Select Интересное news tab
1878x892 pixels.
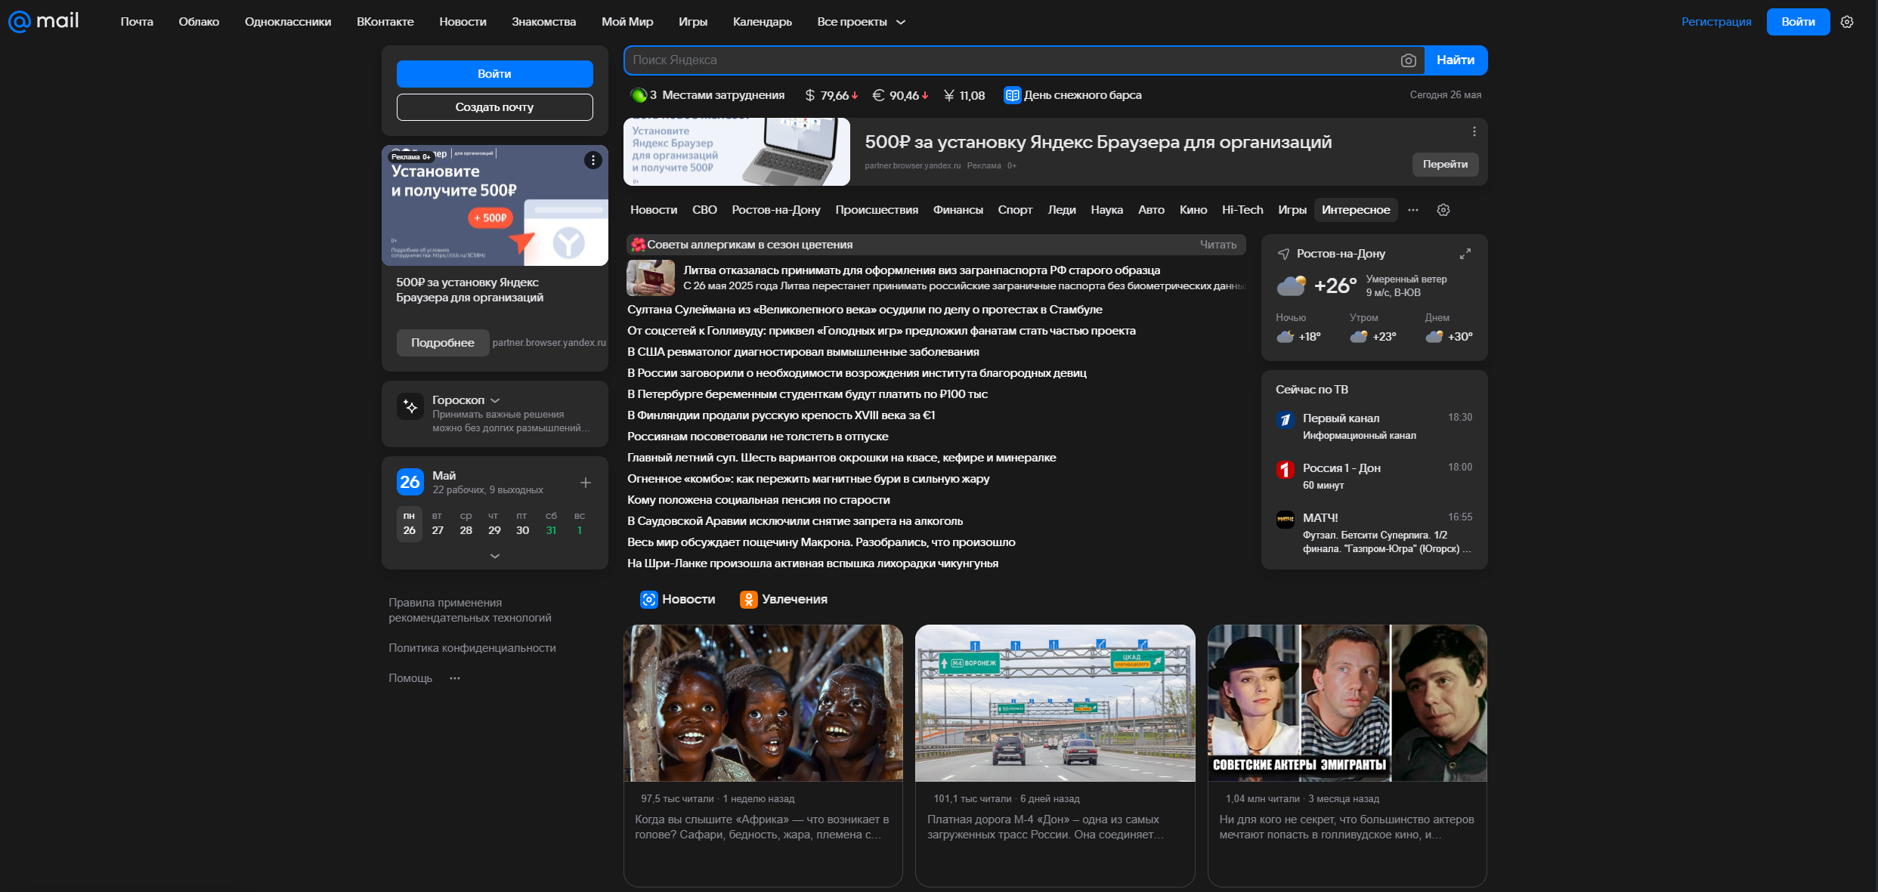point(1356,210)
